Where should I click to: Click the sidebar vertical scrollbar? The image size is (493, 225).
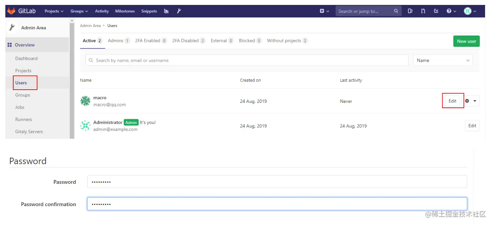pyautogui.click(x=72, y=80)
